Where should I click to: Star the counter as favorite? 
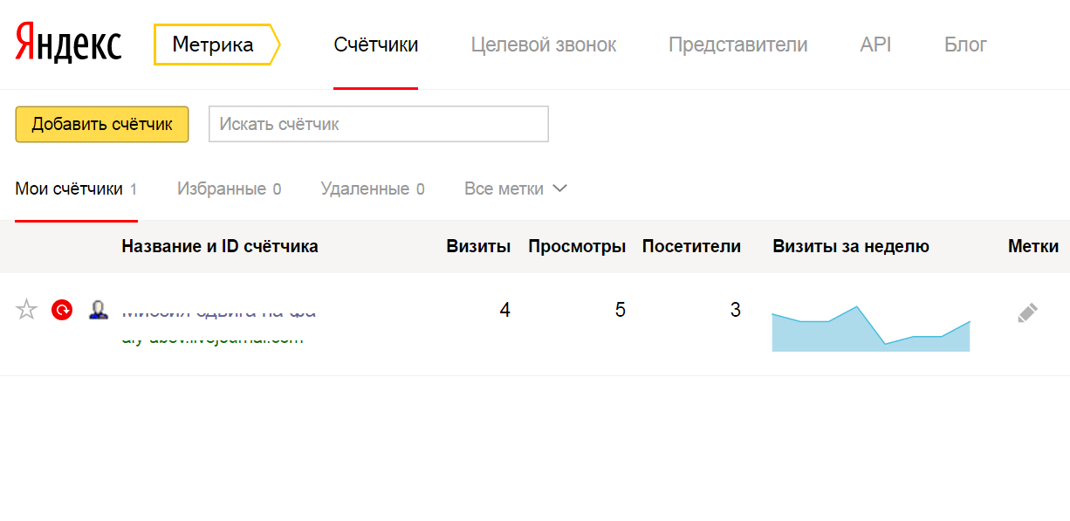[27, 310]
